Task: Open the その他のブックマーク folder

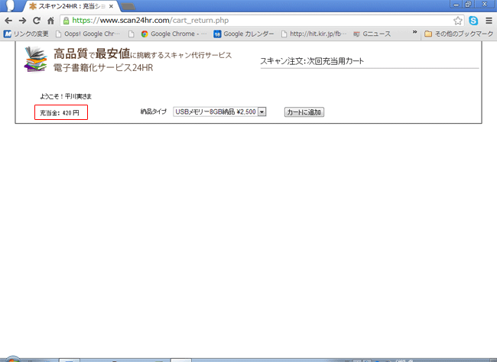Action: tap(459, 34)
